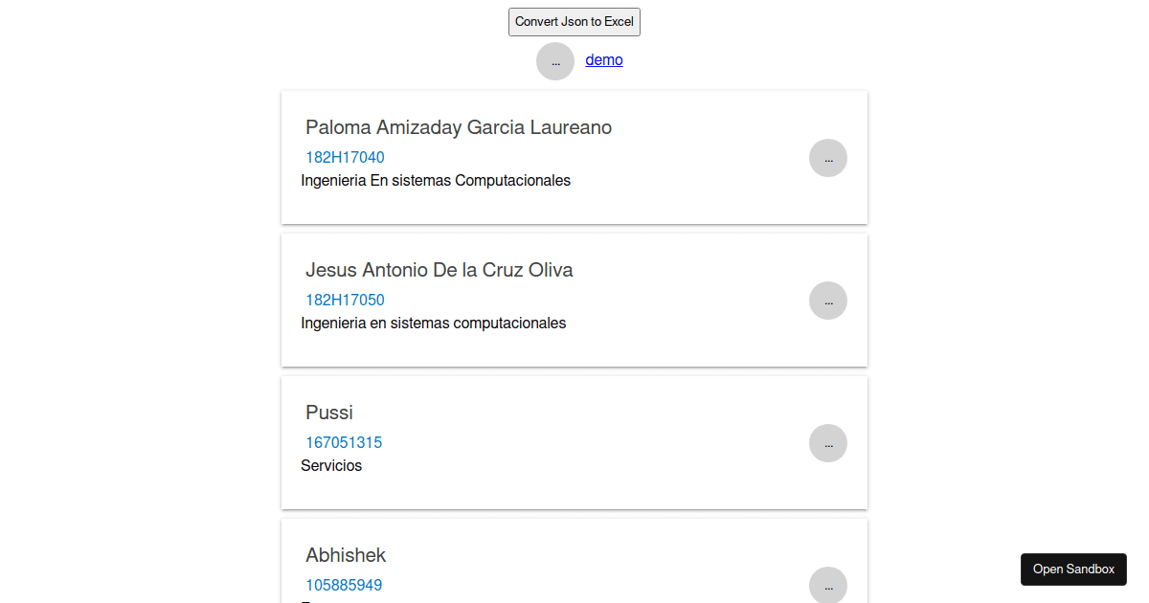This screenshot has height=603, width=1149.
Task: Select the ID 105885949
Action: coord(344,586)
